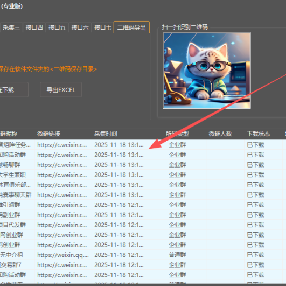This screenshot has width=286, height=286.
Task: Click 已下载 status in 无中介租 row
Action: pyautogui.click(x=255, y=255)
